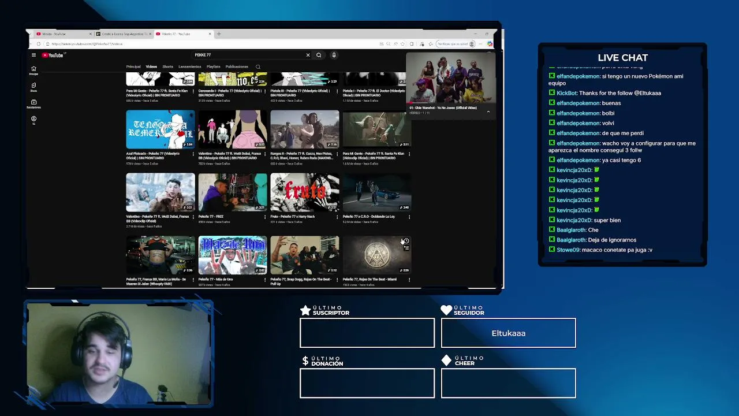Close the Peķeño 77 YouTube browser tab
This screenshot has width=739, height=416.
(210, 34)
